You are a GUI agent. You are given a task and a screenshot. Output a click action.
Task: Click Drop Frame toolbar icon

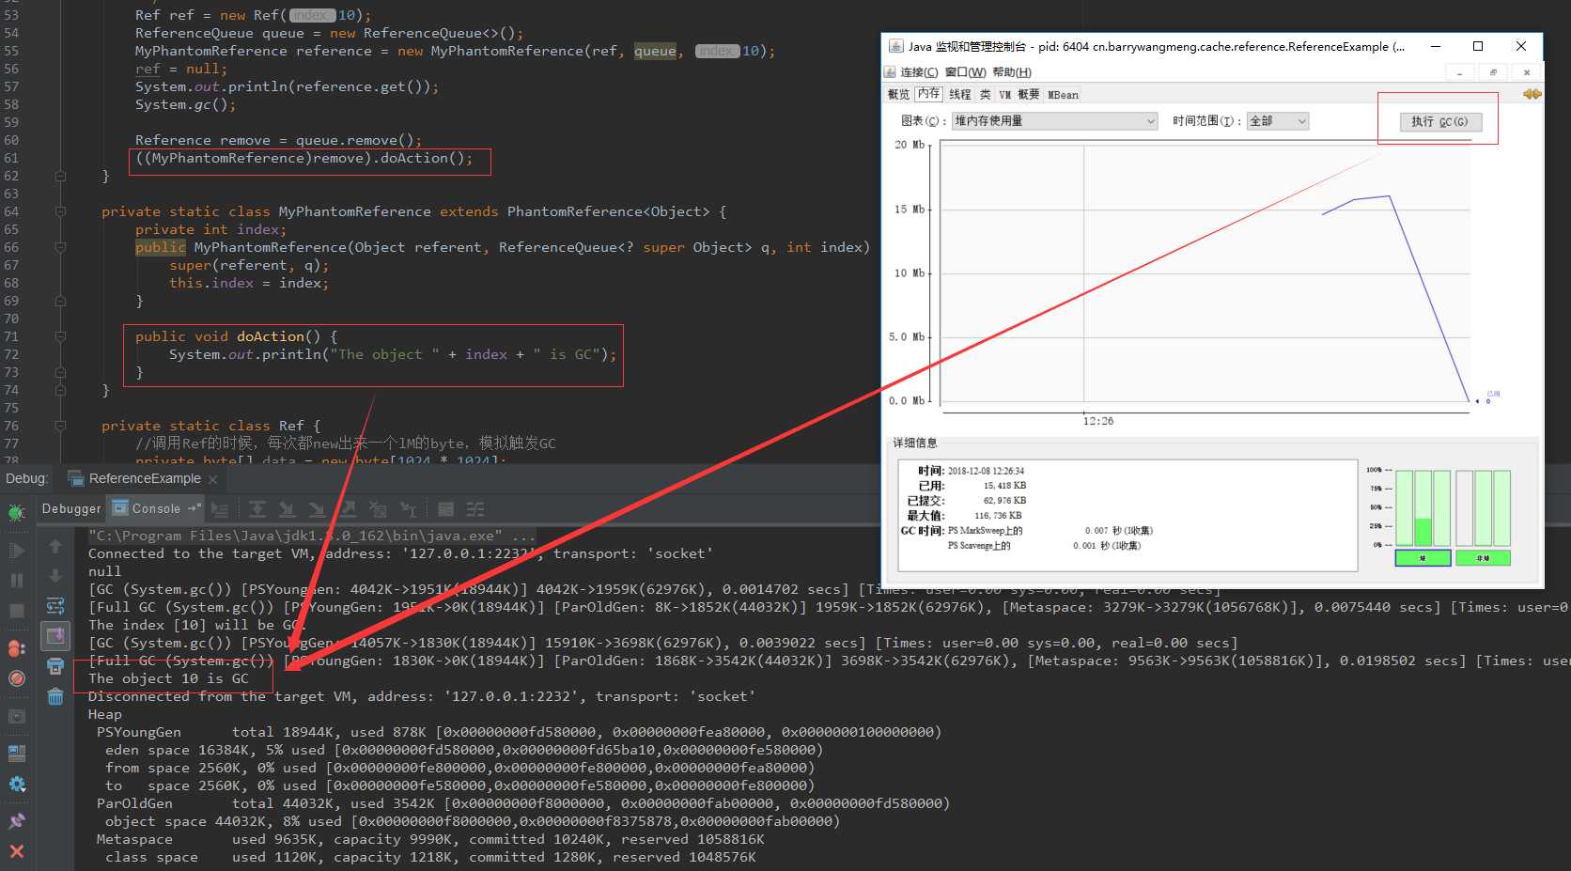pos(378,509)
